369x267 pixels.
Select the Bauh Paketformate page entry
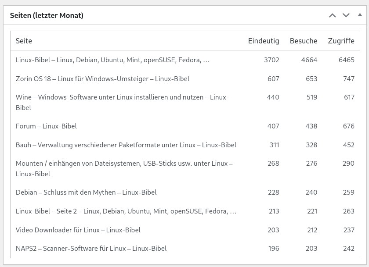pos(126,145)
